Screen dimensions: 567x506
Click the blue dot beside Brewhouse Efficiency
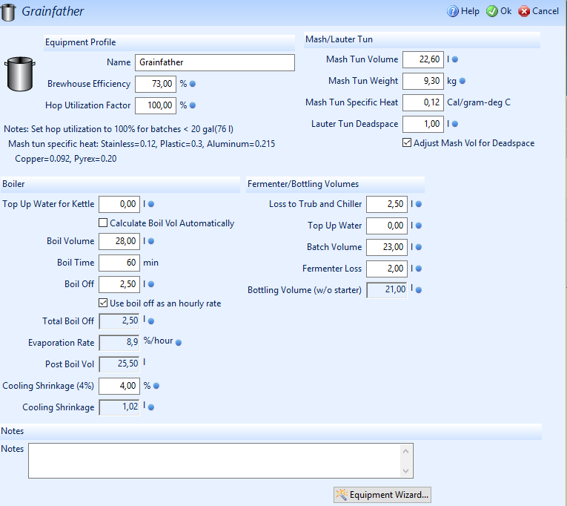pos(193,84)
